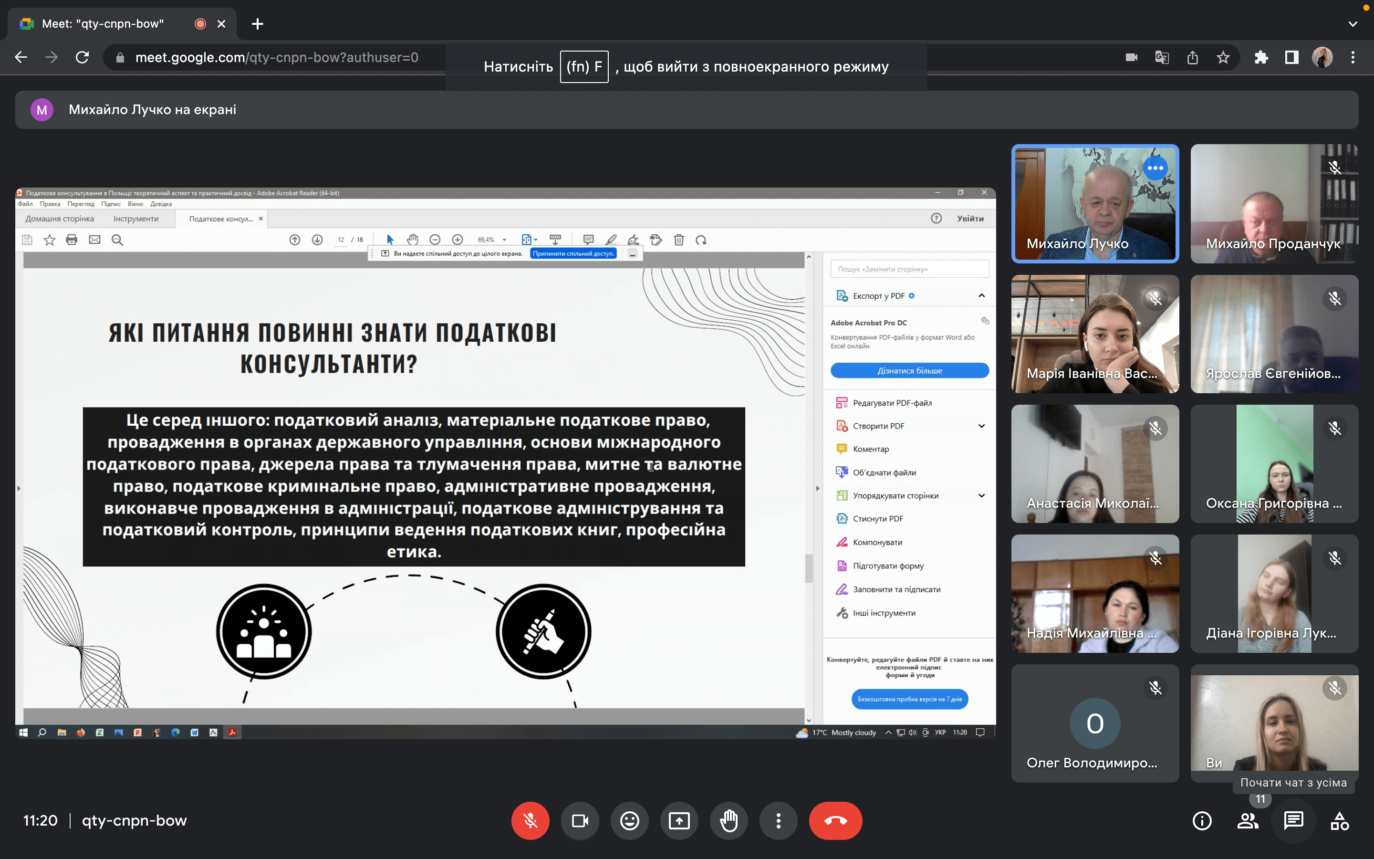Select Марія Іванівна's video tile

coord(1094,334)
